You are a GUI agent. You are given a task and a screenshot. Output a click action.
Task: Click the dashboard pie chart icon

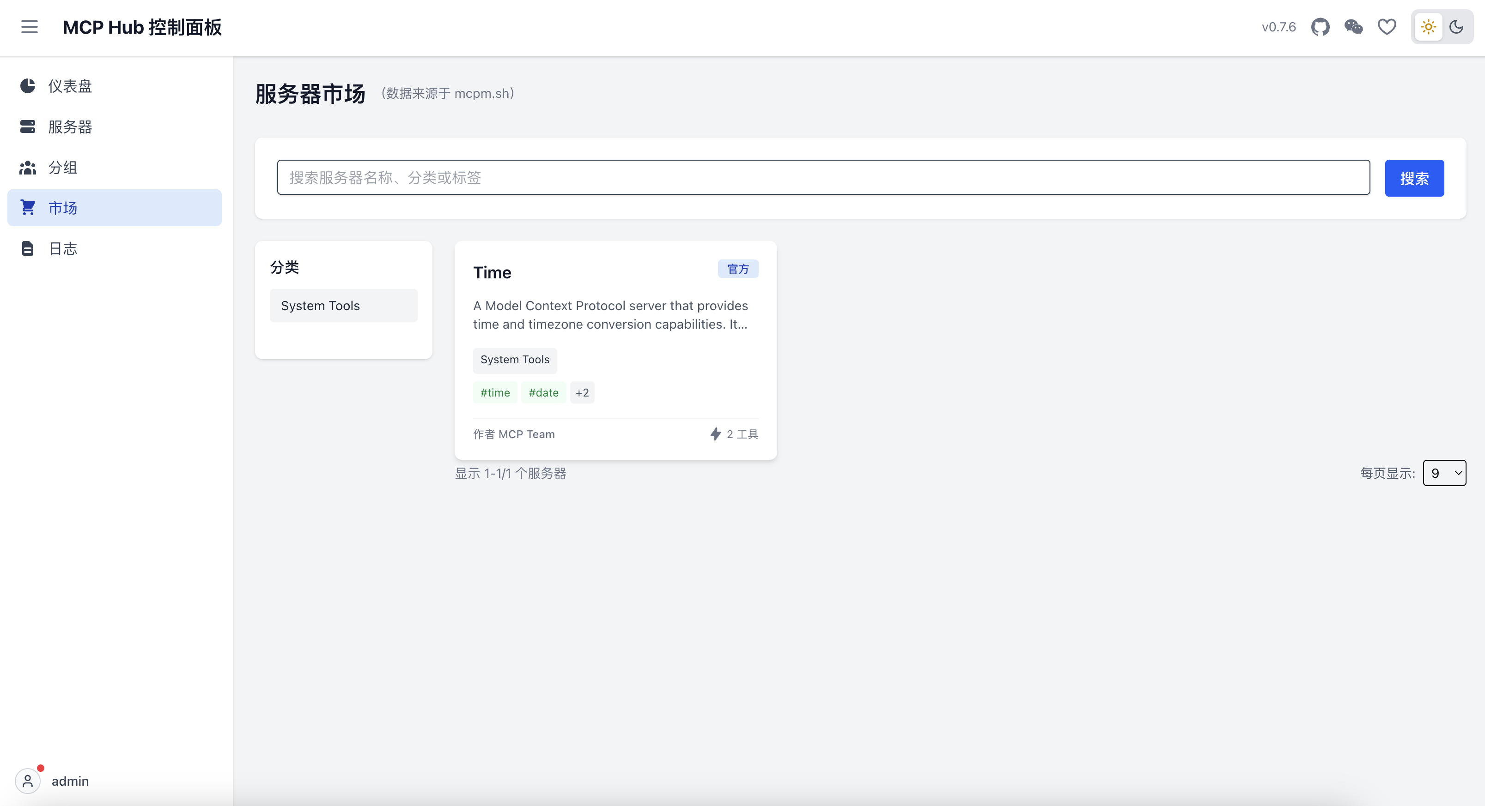[x=28, y=86]
